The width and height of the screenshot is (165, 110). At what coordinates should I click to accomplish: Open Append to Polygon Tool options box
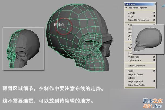(x=154, y=20)
